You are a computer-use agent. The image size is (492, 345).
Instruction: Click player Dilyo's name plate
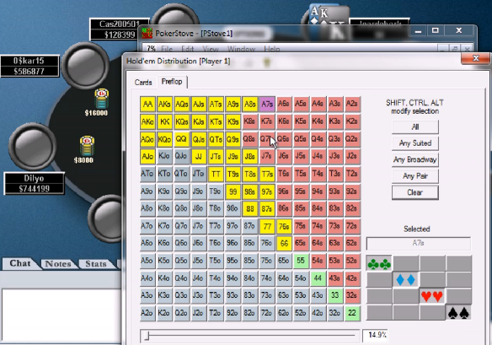tap(34, 184)
